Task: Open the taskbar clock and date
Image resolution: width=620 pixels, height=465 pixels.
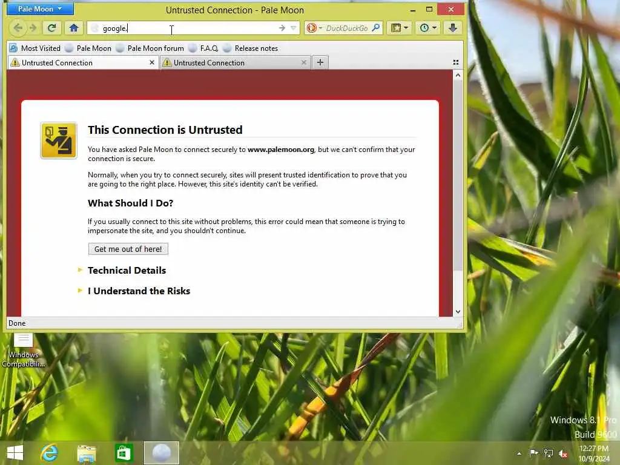Action: pyautogui.click(x=594, y=453)
